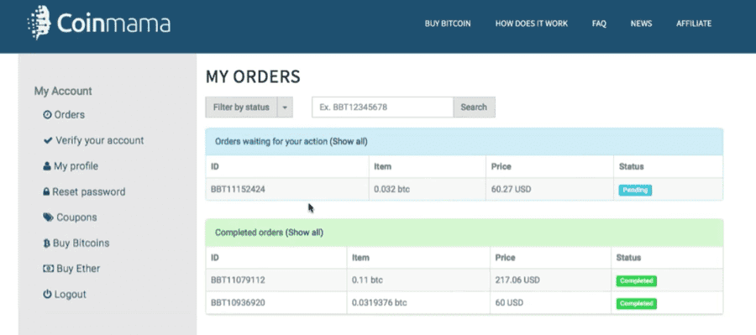Click the bitcoin icon beside Buy Bitcoins
This screenshot has width=756, height=335.
47,243
